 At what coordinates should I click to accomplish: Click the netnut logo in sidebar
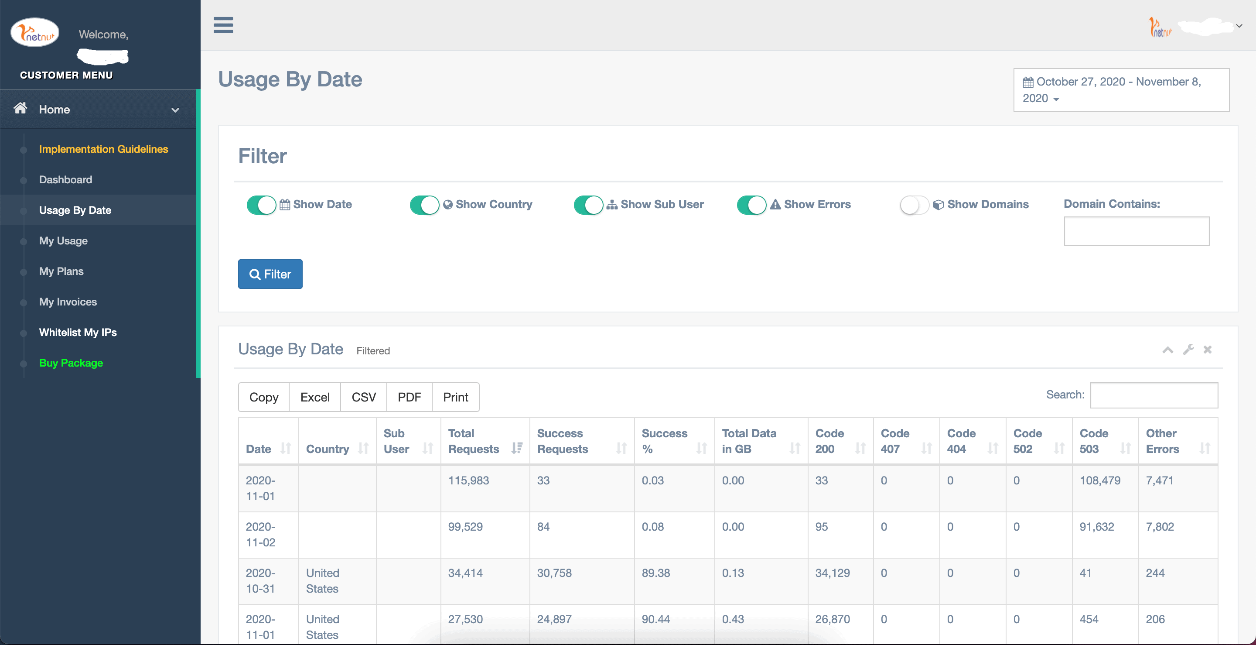pyautogui.click(x=34, y=33)
